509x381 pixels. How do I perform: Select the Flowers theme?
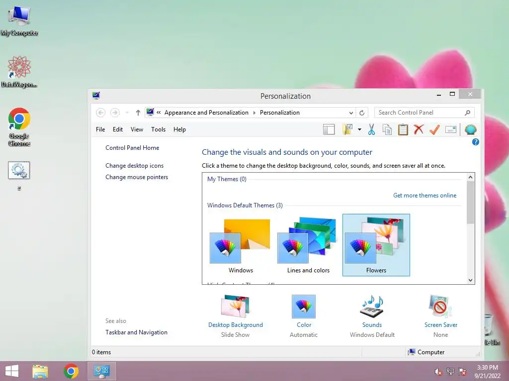376,245
